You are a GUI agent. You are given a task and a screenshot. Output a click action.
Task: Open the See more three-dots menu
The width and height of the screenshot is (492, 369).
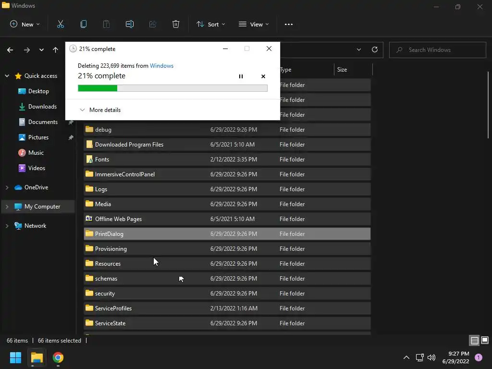(289, 24)
